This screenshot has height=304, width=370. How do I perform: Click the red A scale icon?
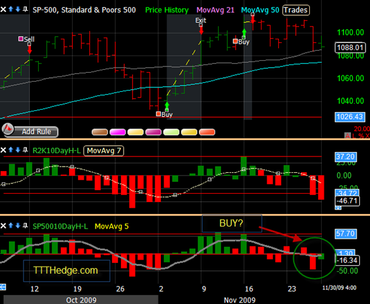pyautogui.click(x=347, y=136)
